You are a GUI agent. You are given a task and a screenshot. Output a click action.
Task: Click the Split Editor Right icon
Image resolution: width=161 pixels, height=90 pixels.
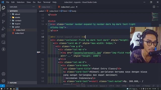[x=154, y=7]
